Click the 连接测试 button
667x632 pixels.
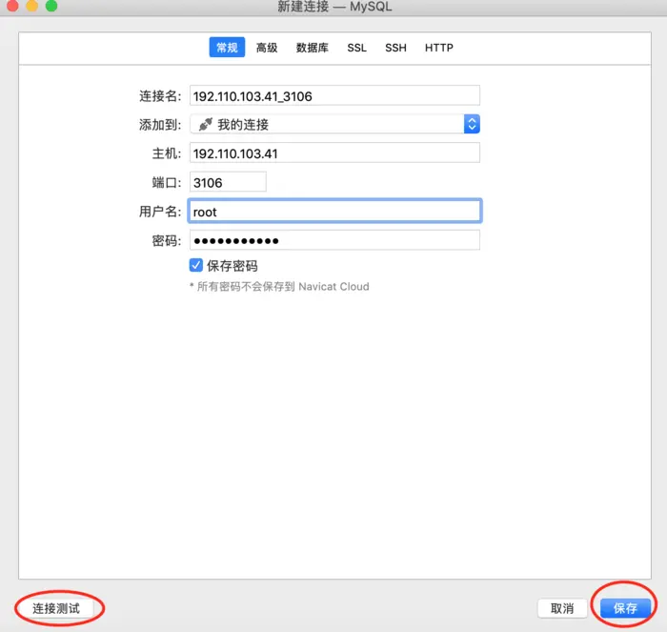[x=56, y=608]
